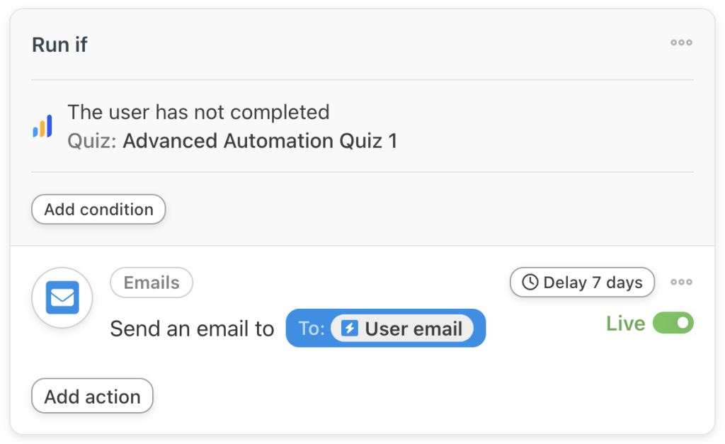Open the Delay 7 days setting

(x=582, y=282)
